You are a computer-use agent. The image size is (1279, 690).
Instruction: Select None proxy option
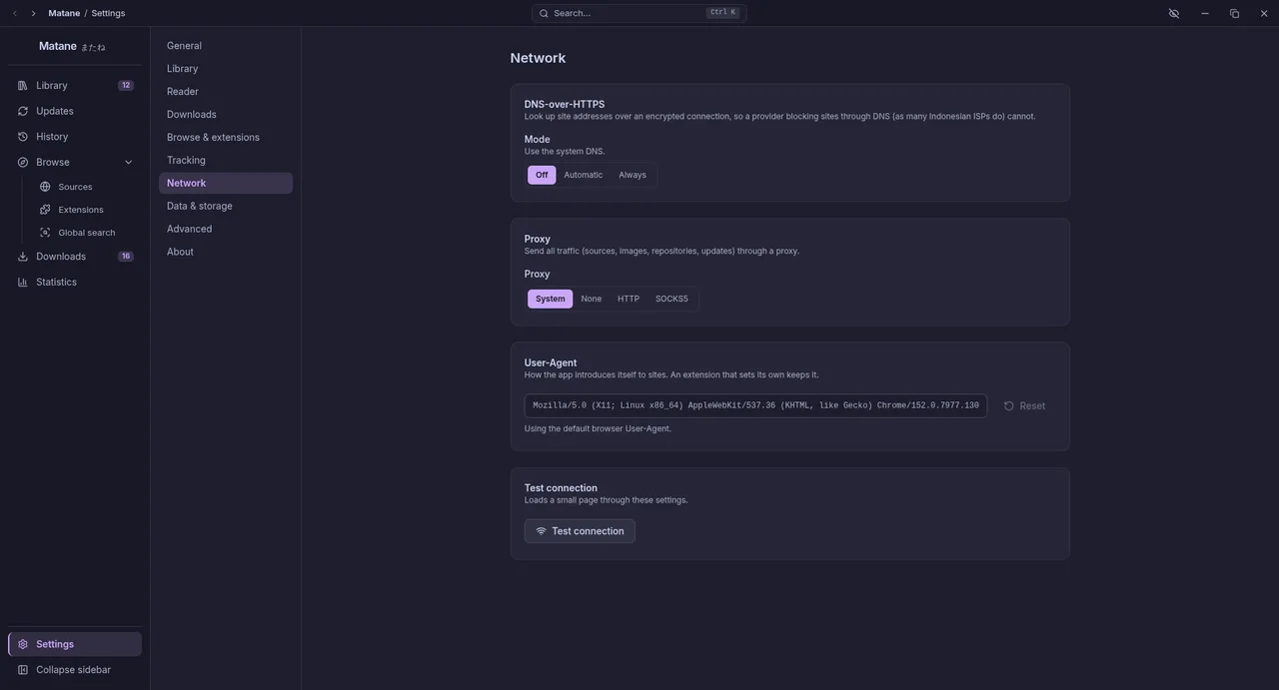click(592, 299)
